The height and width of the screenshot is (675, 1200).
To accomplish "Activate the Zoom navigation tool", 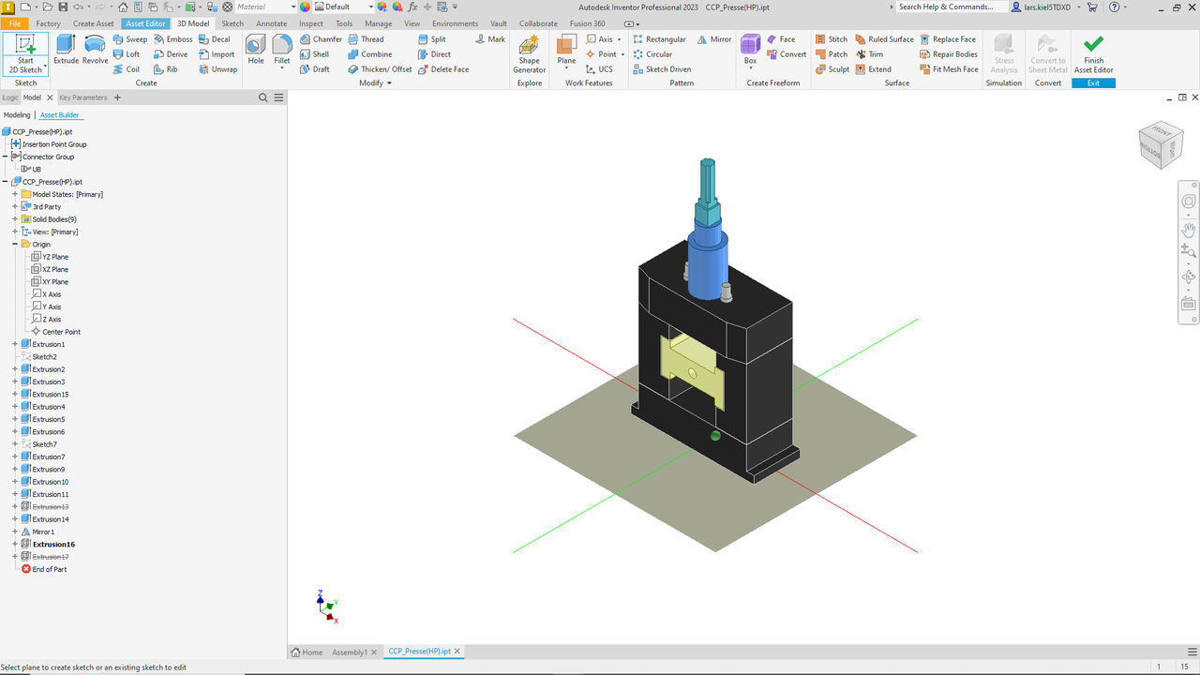I will (1189, 251).
